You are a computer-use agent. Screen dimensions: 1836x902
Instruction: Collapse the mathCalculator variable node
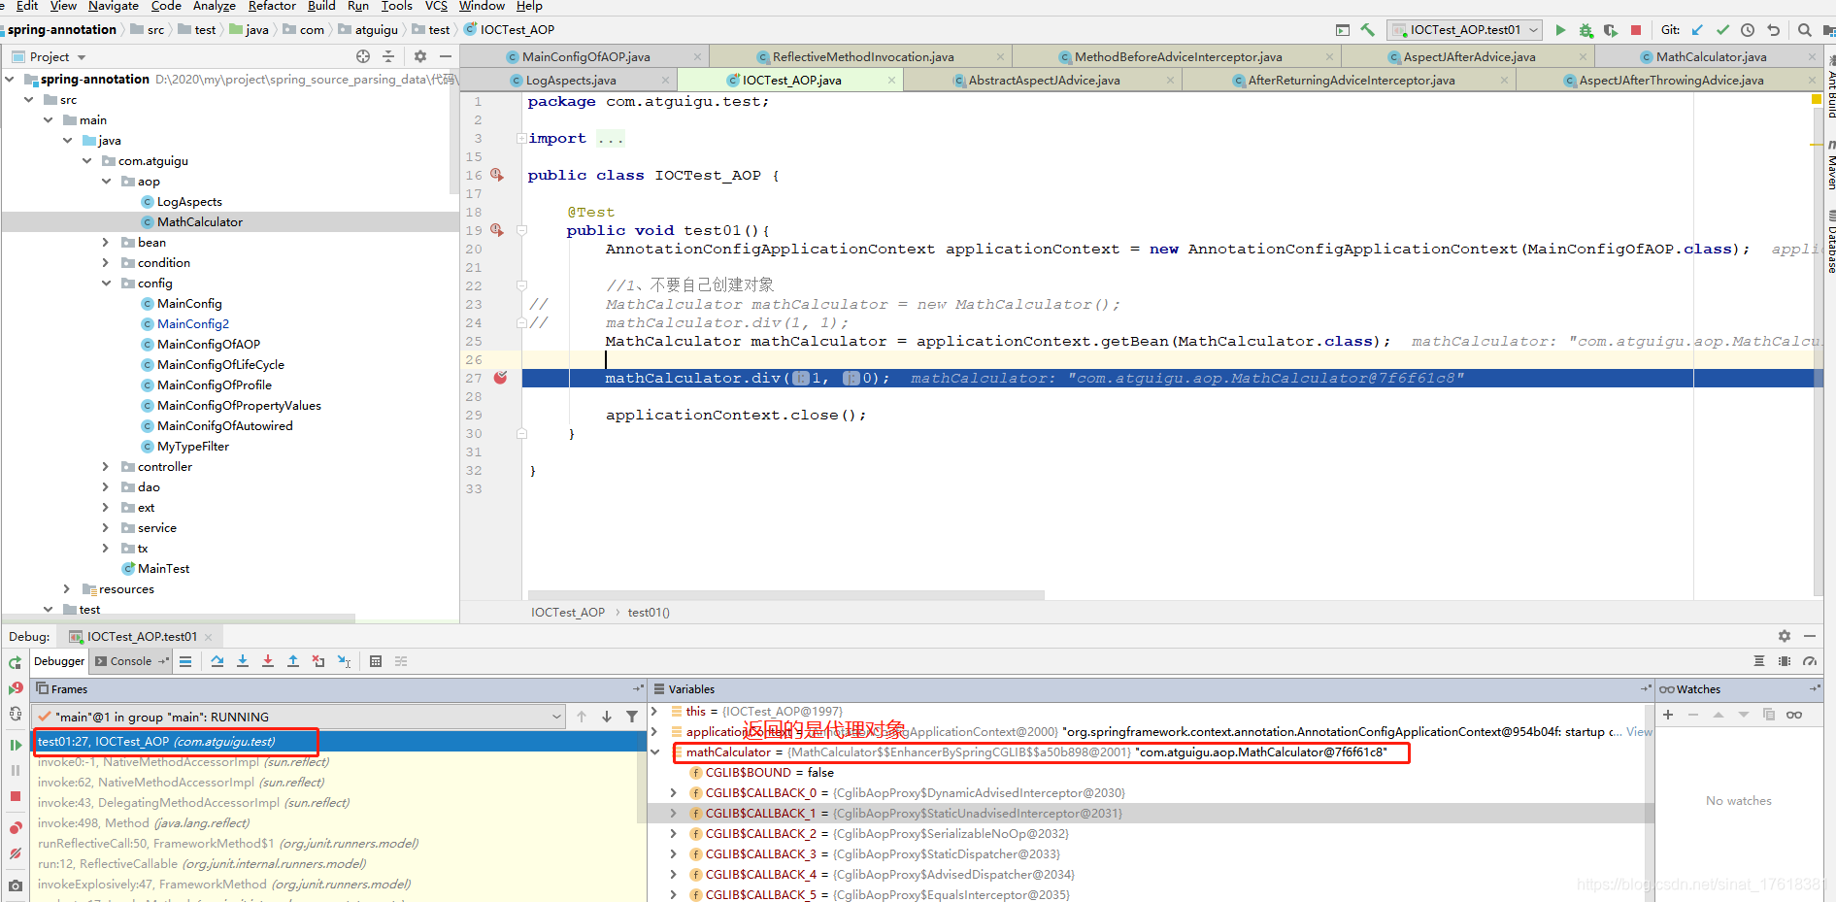click(x=655, y=752)
